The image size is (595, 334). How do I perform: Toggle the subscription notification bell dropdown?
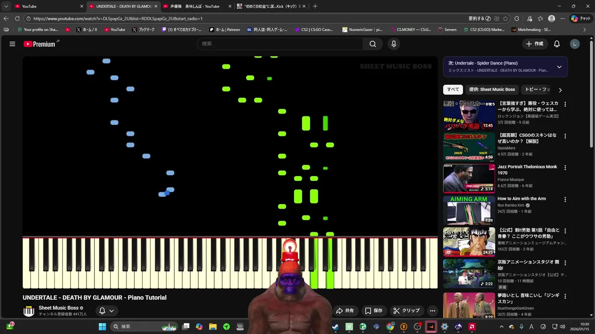(x=106, y=311)
